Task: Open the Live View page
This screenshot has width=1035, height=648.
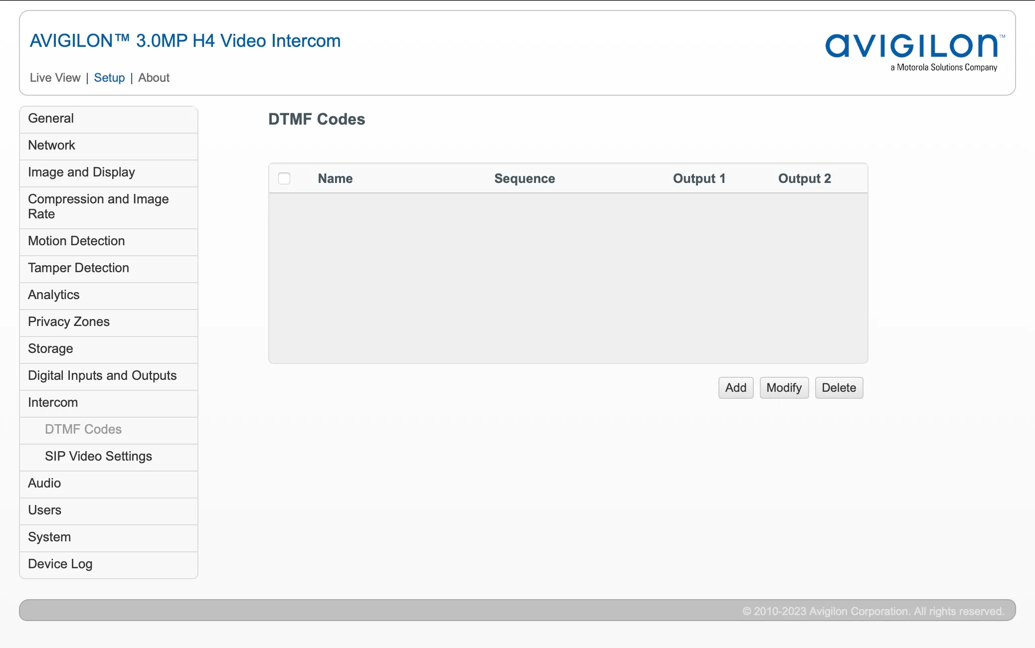Action: [55, 78]
